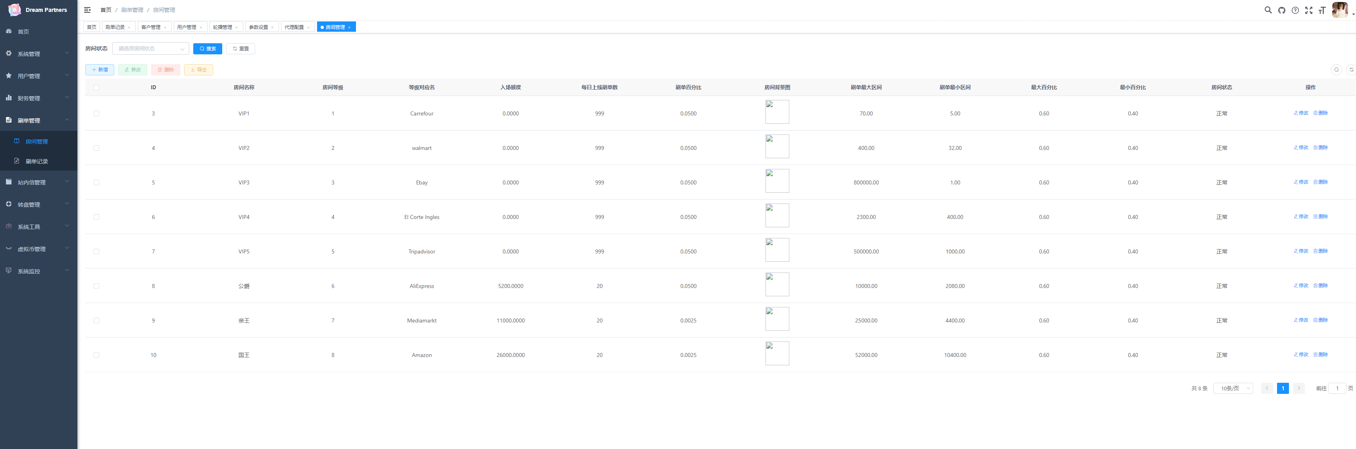The height and width of the screenshot is (449, 1356).
Task: Open the 10条/页 page size dropdown
Action: (1233, 388)
